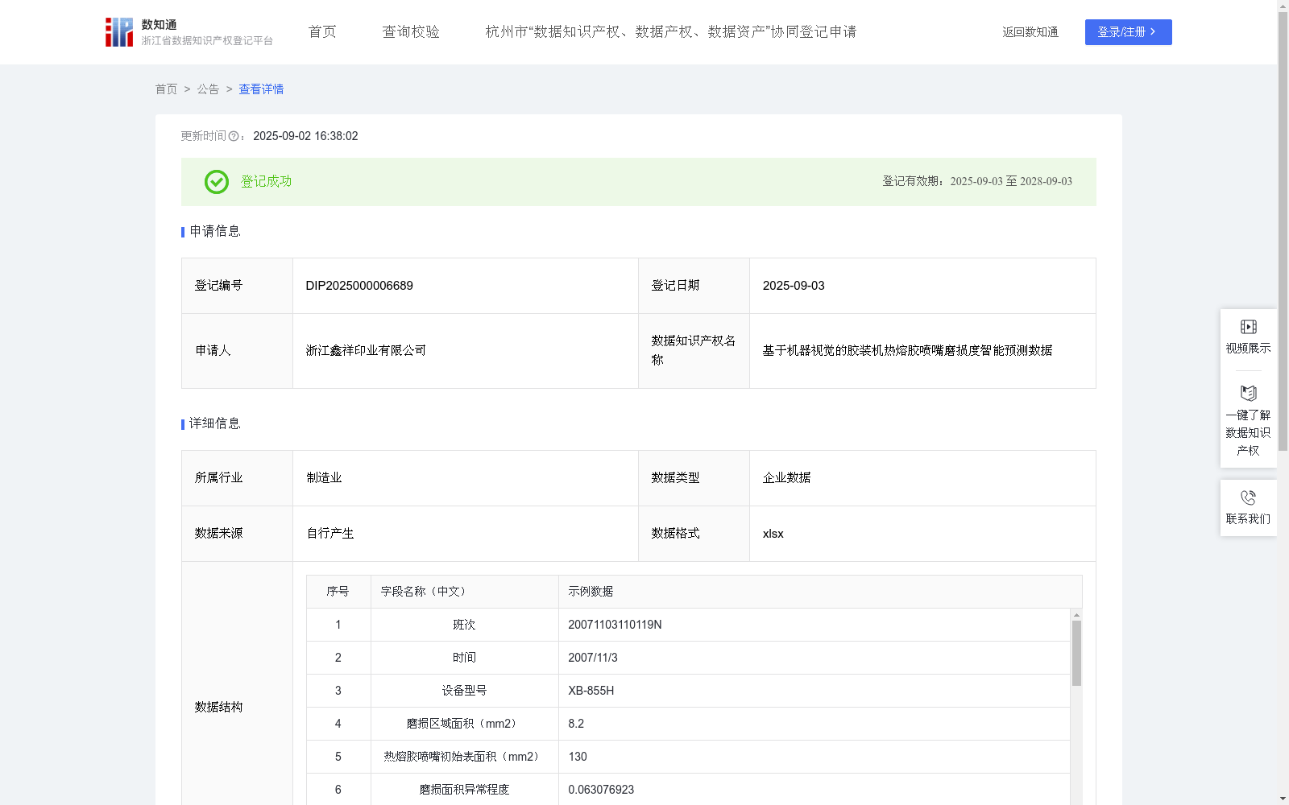
Task: Click the green 登记成功 checkmark icon
Action: tap(217, 182)
